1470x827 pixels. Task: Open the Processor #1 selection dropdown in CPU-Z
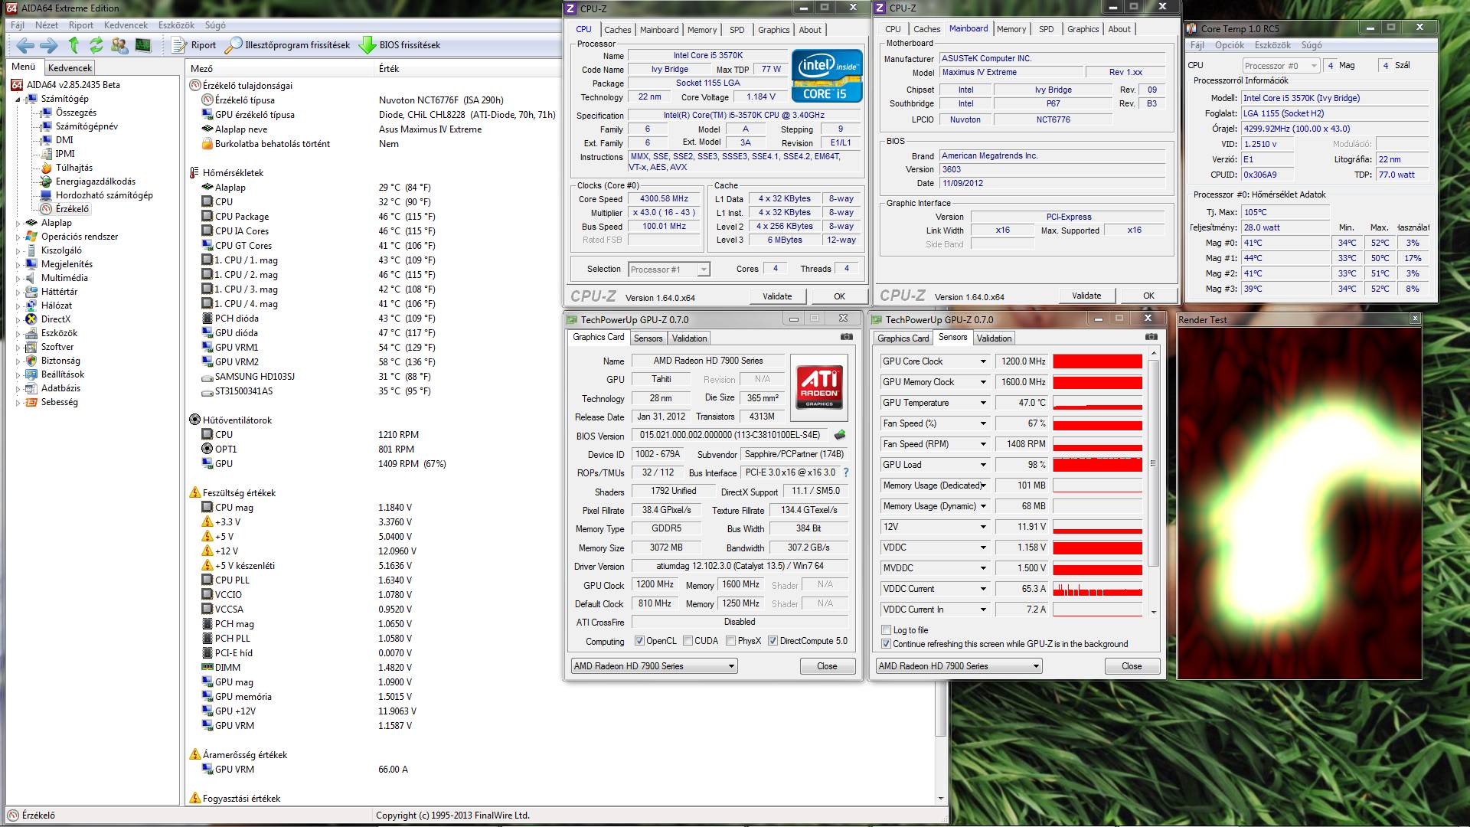coord(668,270)
